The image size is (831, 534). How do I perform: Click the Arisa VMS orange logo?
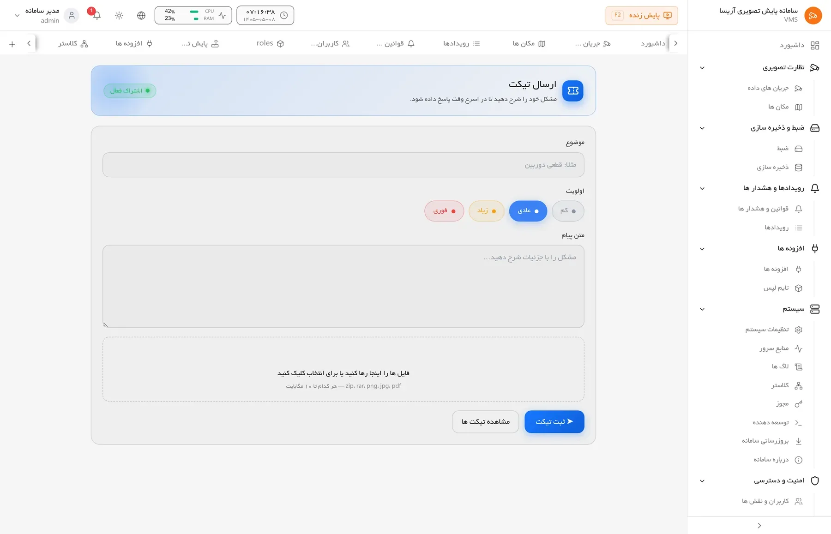813,15
